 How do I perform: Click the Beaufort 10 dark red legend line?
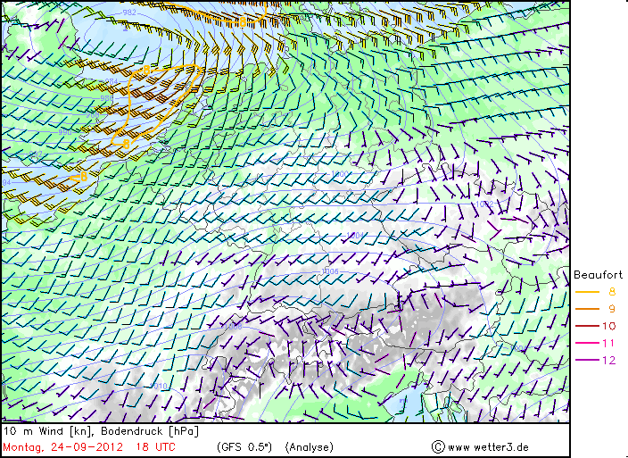point(587,326)
